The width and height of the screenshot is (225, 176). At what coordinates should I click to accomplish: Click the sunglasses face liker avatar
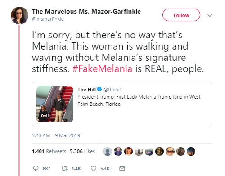click(170, 151)
